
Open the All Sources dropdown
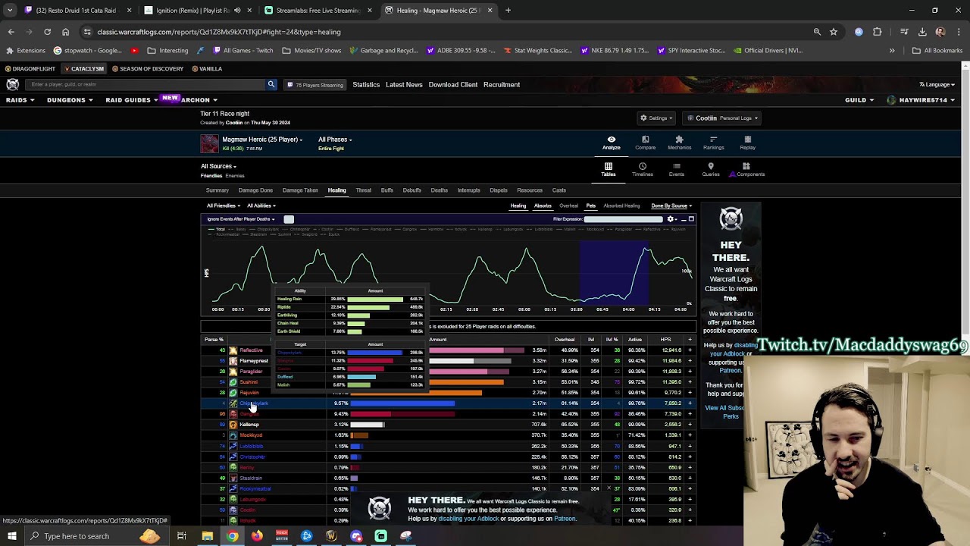click(218, 166)
